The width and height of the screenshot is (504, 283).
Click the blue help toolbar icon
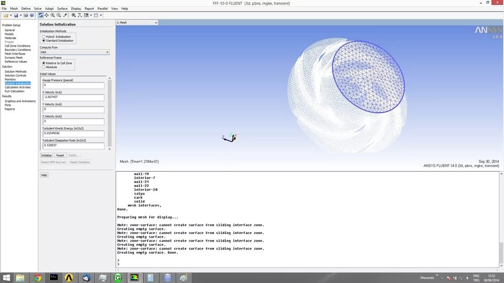pyautogui.click(x=32, y=15)
